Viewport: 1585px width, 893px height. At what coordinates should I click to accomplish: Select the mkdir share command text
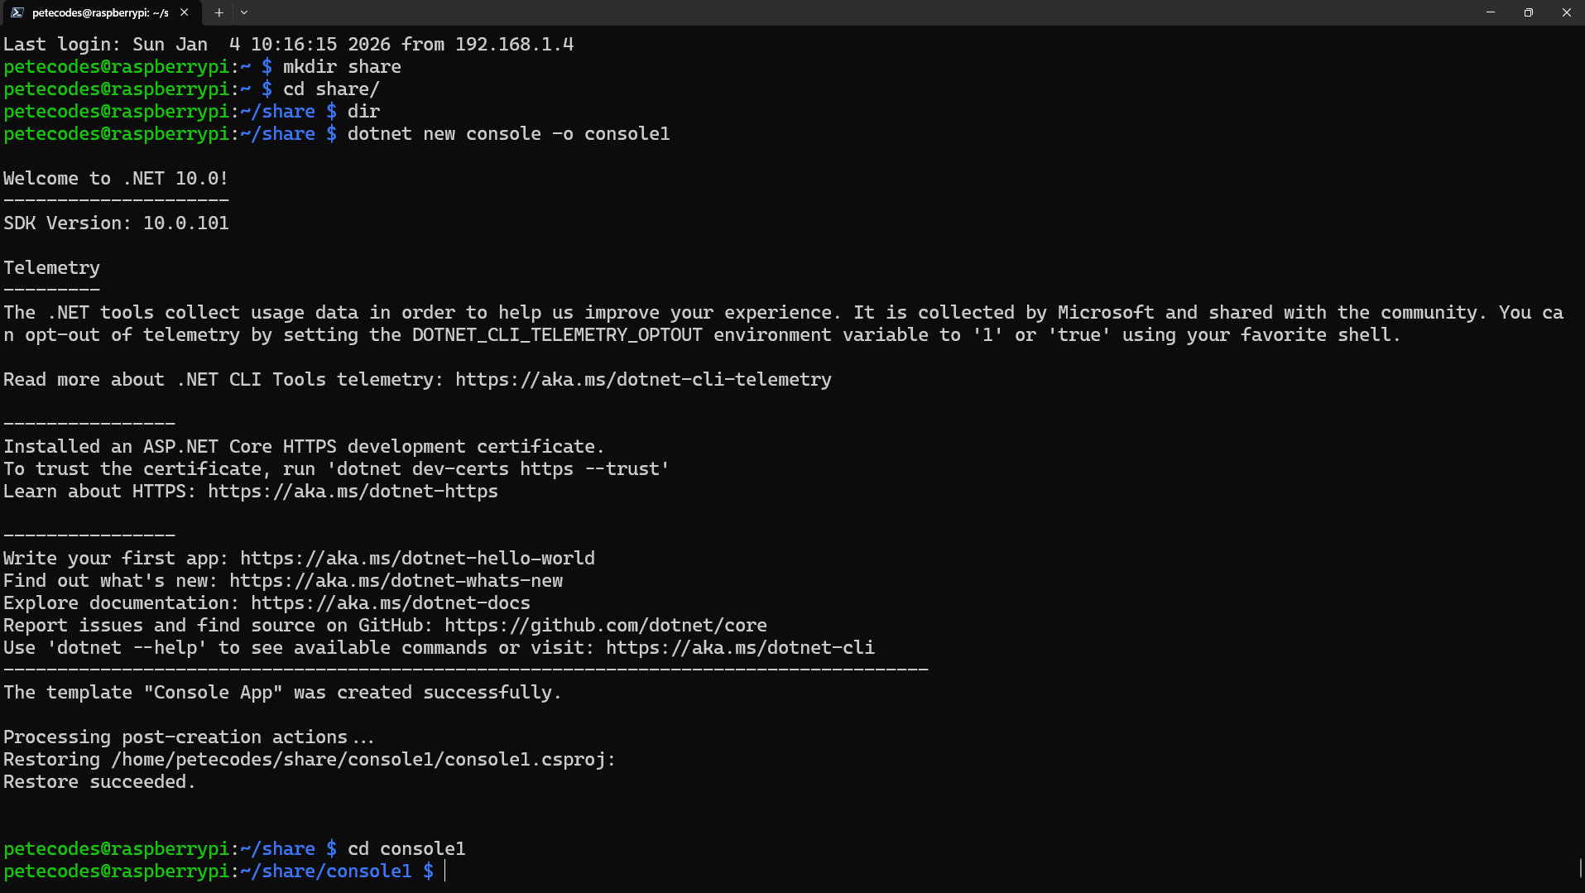340,66
